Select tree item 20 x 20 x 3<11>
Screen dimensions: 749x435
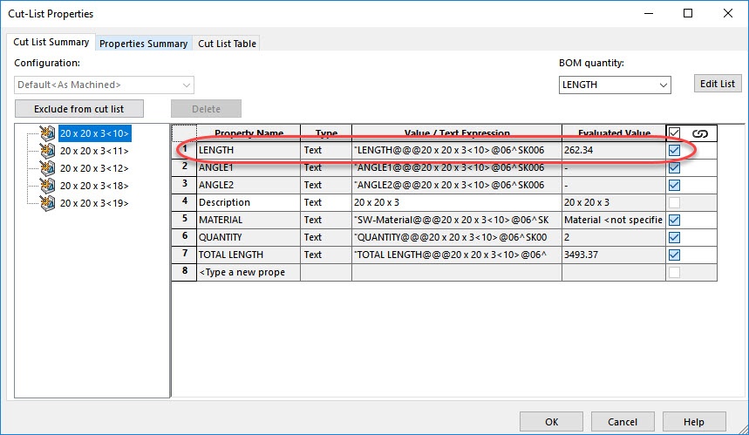coord(94,151)
